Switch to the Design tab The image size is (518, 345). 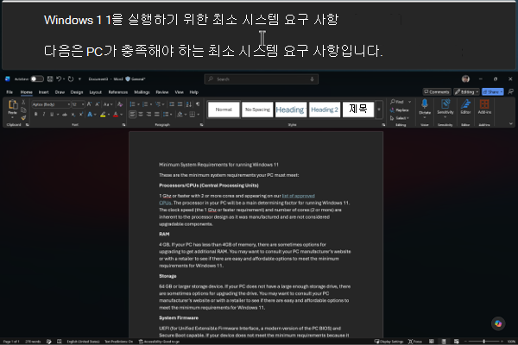77,92
